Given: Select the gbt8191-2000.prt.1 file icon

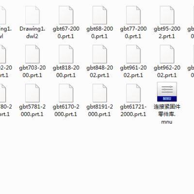Looking at the screenshot, I should [x=99, y=93].
